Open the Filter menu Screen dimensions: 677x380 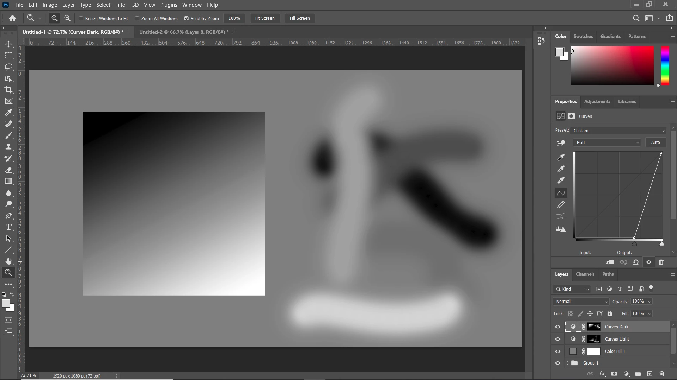121,5
